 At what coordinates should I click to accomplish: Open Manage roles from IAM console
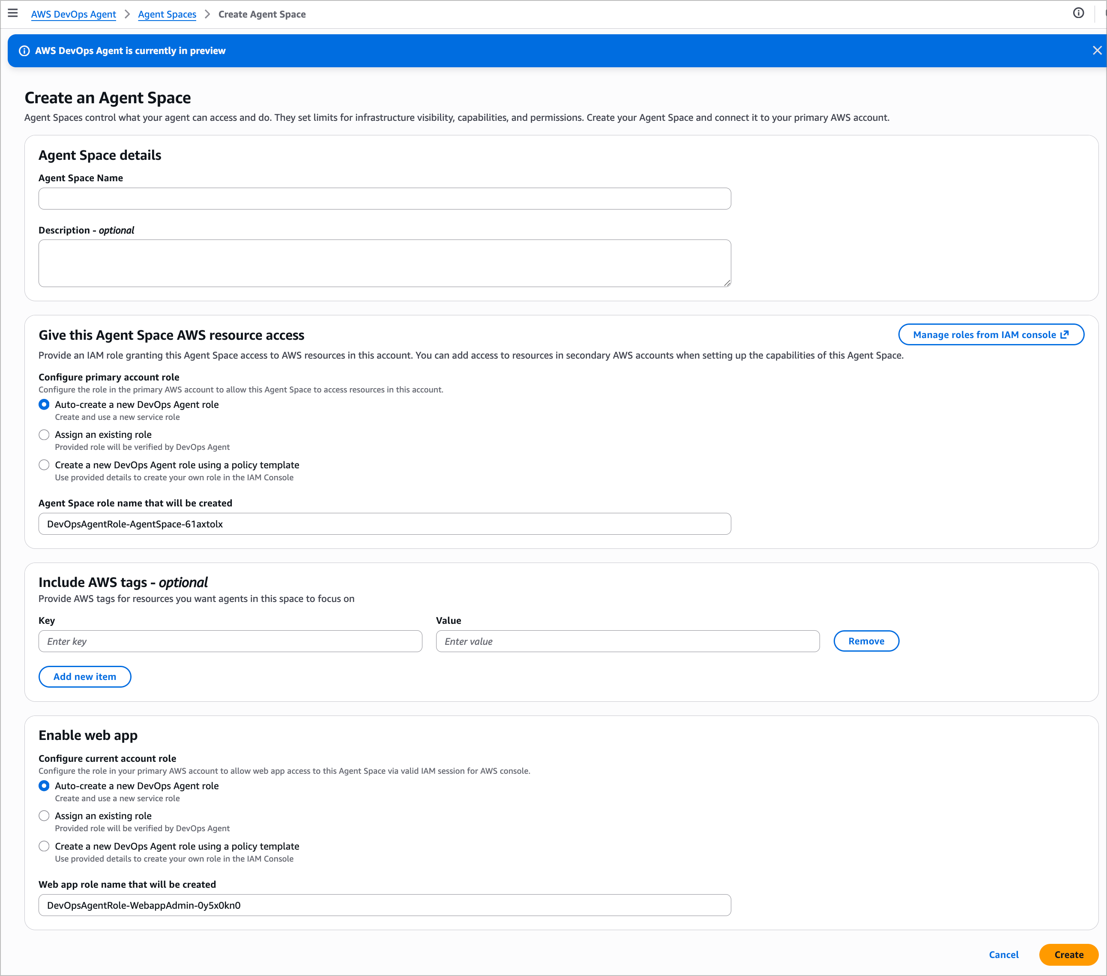tap(990, 335)
